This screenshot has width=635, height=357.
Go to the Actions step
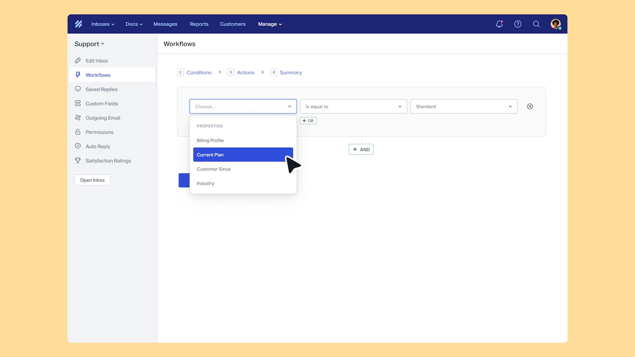click(x=241, y=72)
